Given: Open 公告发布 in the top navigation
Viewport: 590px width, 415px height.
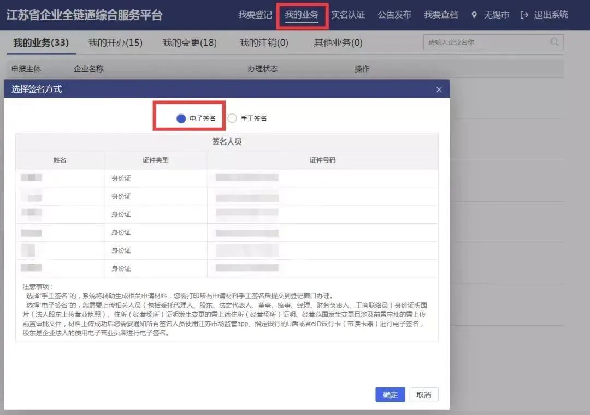Looking at the screenshot, I should pos(394,15).
